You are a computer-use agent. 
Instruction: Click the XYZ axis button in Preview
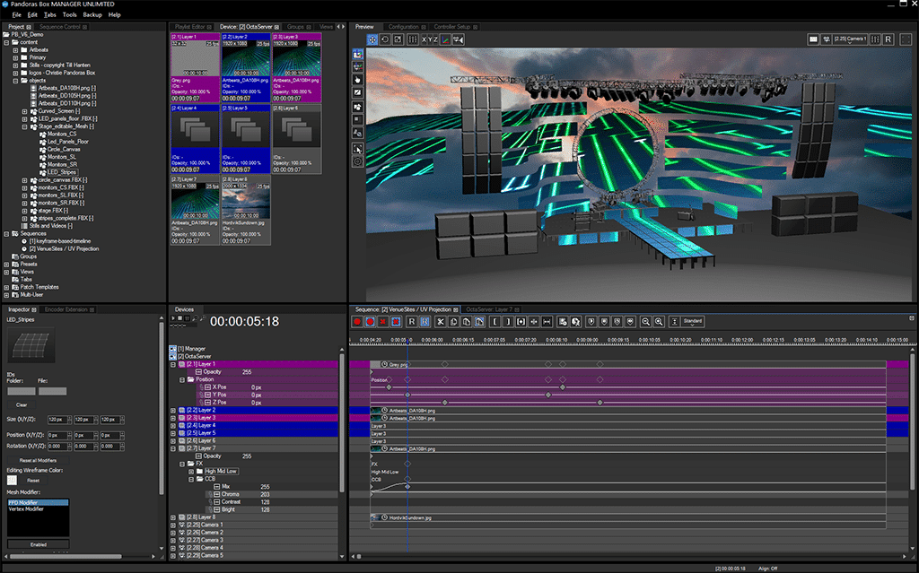430,39
